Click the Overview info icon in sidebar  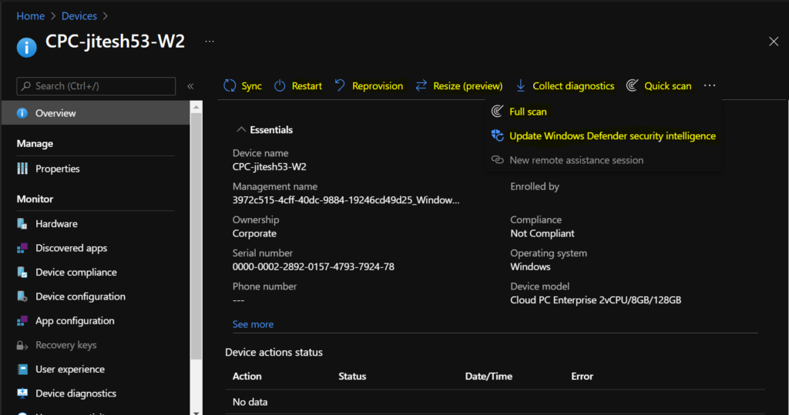22,113
